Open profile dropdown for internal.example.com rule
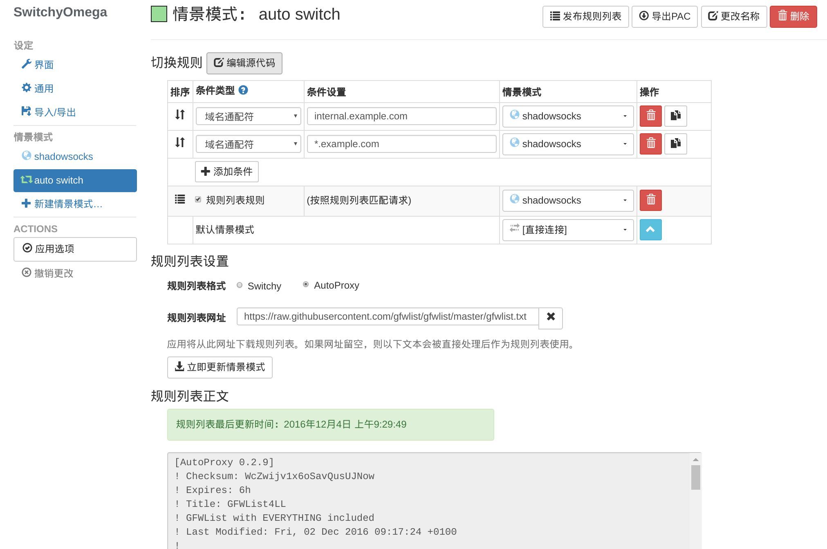 click(568, 117)
